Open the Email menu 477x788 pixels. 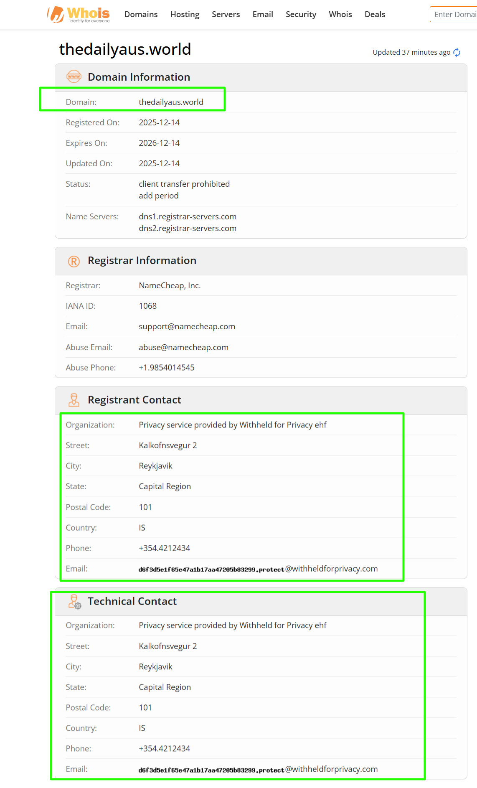coord(263,15)
